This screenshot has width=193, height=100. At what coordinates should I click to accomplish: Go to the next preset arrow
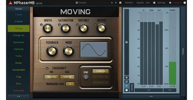coord(116,3)
